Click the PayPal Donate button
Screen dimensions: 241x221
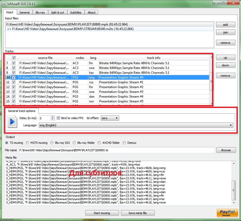coord(227,213)
